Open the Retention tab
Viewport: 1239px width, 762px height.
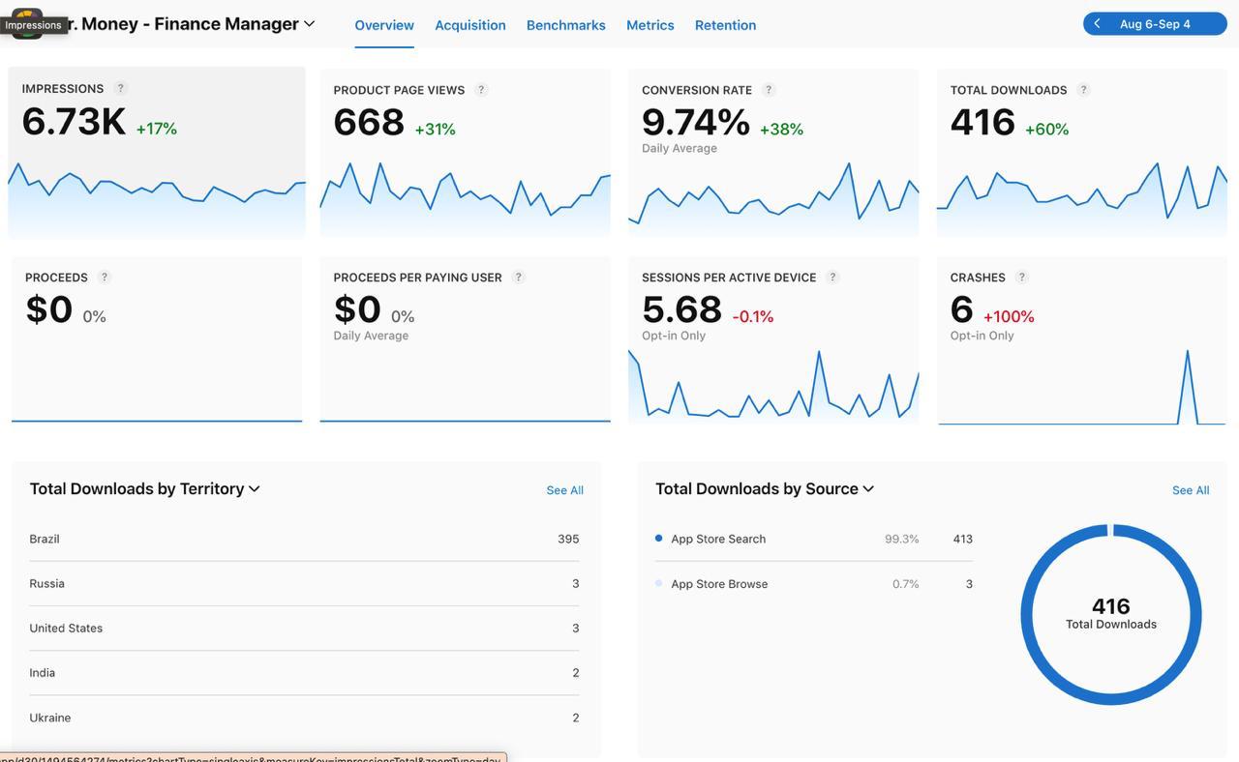725,25
